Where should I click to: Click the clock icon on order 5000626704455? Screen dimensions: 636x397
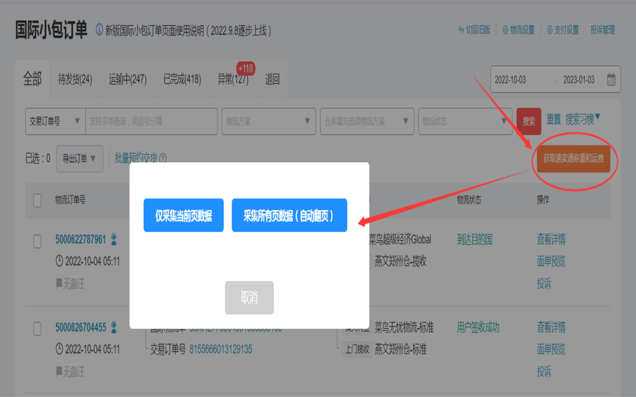[x=60, y=349]
